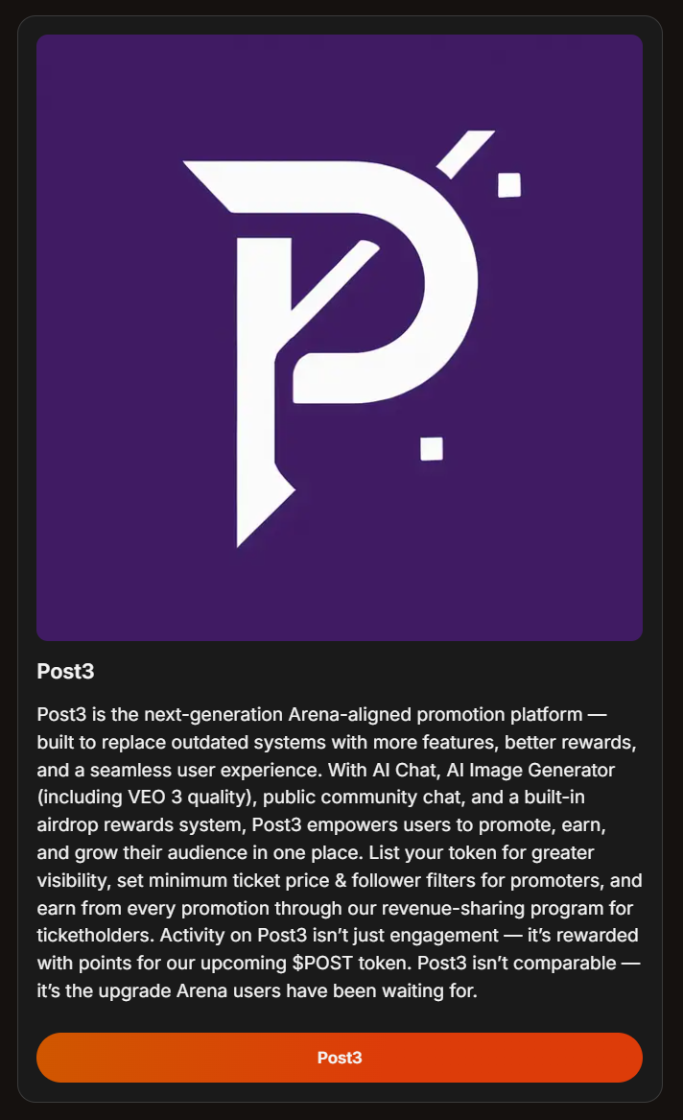Viewport: 683px width, 1120px height.
Task: Click the orange Post3 button
Action: [340, 1058]
